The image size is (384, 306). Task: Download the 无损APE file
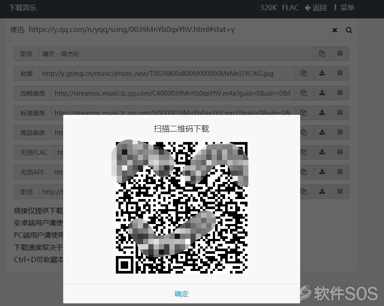322,172
